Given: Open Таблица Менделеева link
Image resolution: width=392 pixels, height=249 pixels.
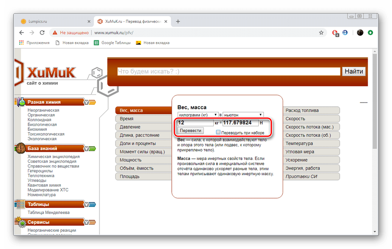Looking at the screenshot, I should click(x=49, y=213).
